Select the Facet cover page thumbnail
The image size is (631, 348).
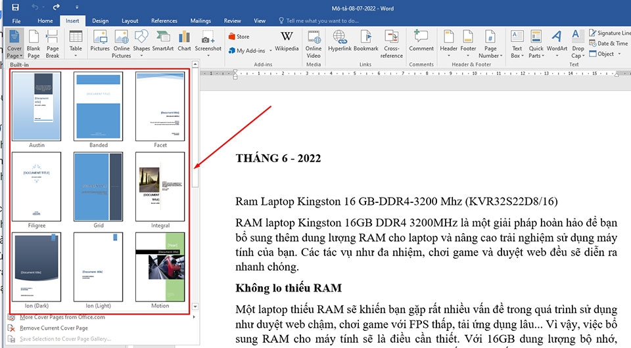160,106
